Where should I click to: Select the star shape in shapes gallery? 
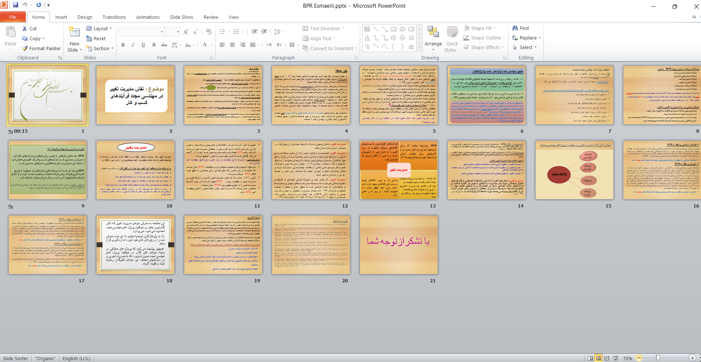point(411,47)
